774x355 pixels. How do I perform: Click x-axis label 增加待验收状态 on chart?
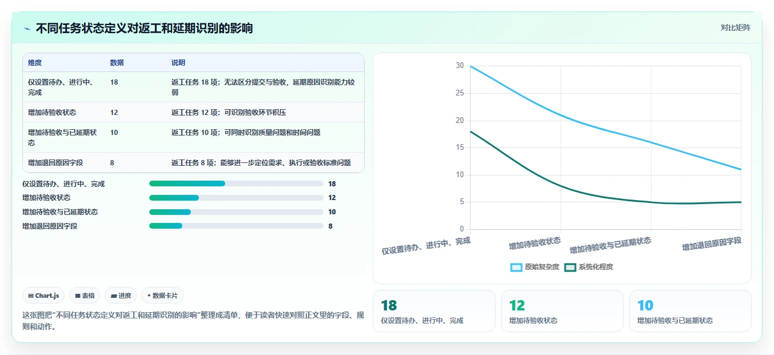pyautogui.click(x=535, y=243)
